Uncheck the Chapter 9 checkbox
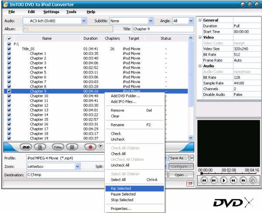Viewport: 262px width, 213px height. [9, 91]
